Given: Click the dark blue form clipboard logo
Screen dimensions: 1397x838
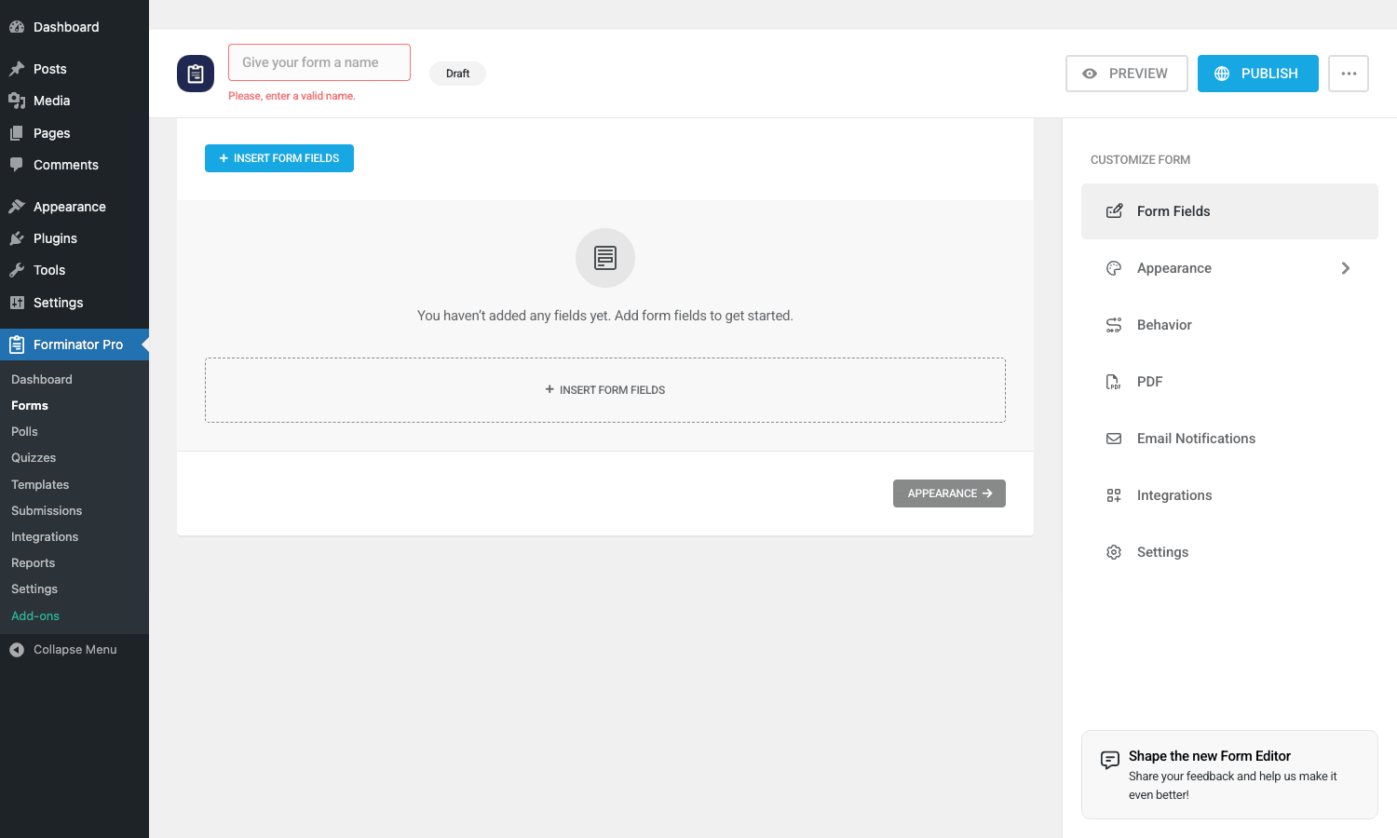Looking at the screenshot, I should click(196, 74).
